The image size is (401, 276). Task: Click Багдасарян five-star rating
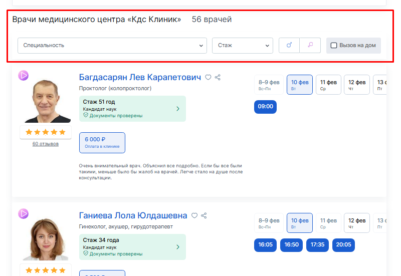[x=46, y=132]
